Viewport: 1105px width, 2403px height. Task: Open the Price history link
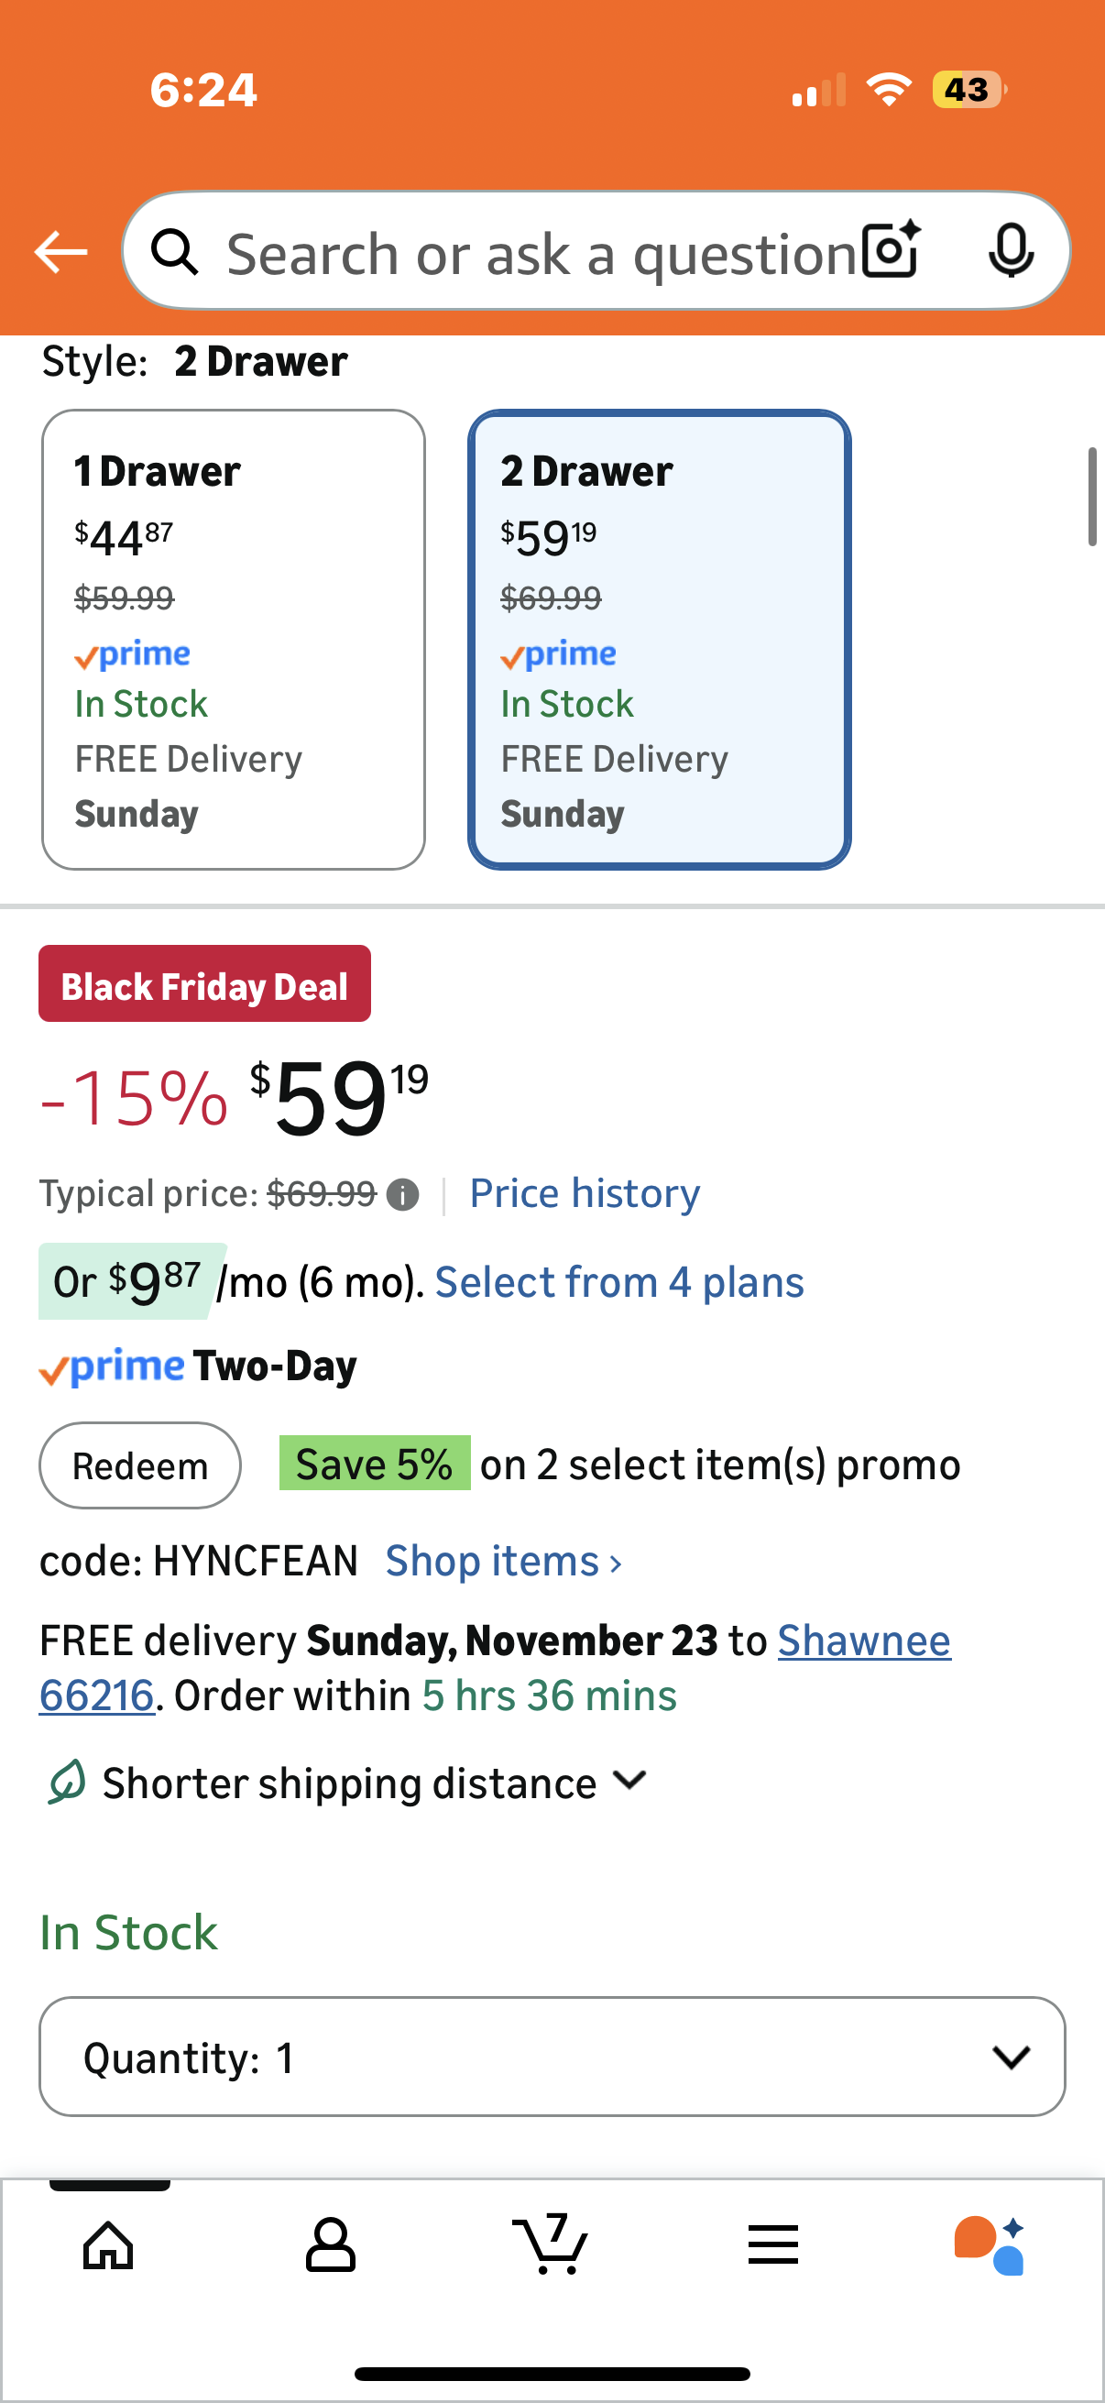coord(585,1194)
